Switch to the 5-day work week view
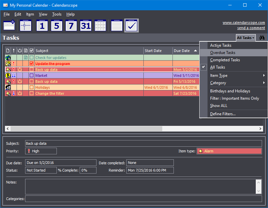 pyautogui.click(x=57, y=26)
